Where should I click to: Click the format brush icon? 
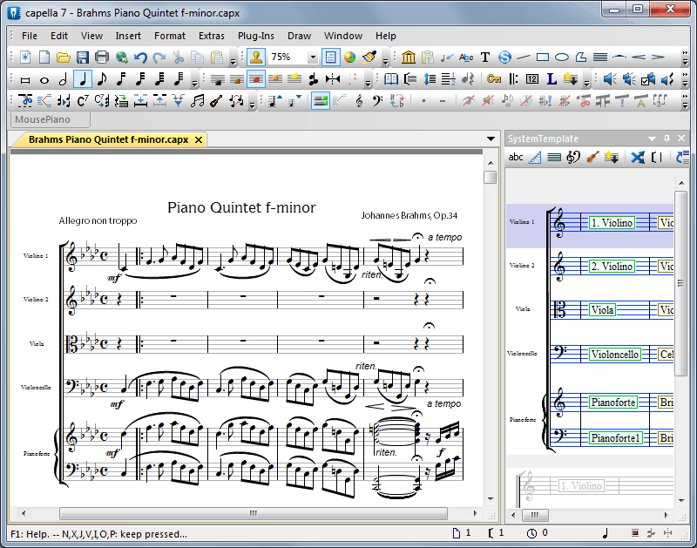[369, 58]
